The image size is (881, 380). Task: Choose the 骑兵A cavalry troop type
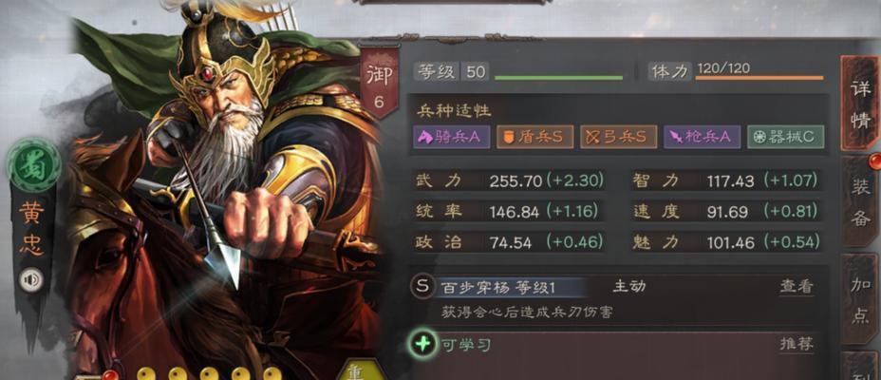click(452, 137)
